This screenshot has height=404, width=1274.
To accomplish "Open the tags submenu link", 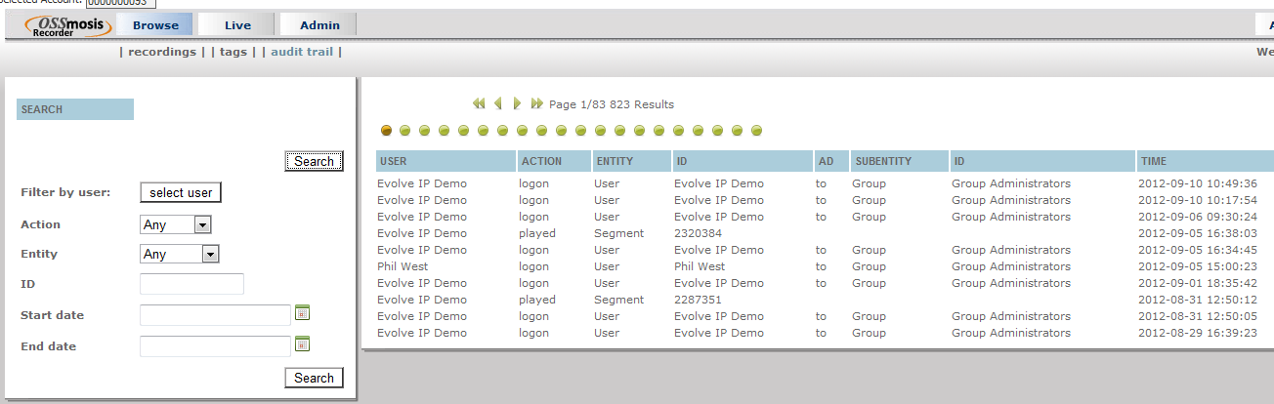I will [x=234, y=52].
